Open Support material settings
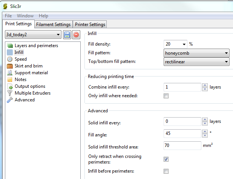233x179 pixels. (x=31, y=73)
